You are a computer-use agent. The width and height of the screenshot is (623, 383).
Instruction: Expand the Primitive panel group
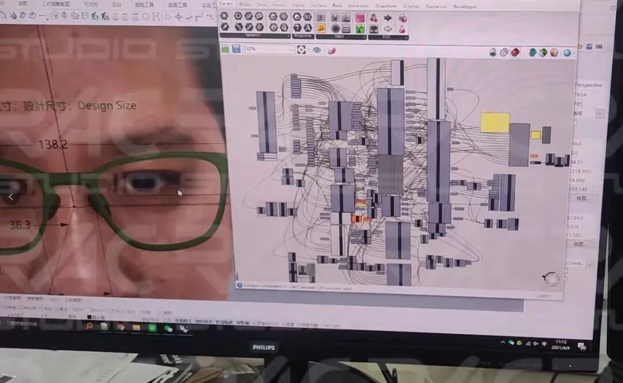(303, 36)
